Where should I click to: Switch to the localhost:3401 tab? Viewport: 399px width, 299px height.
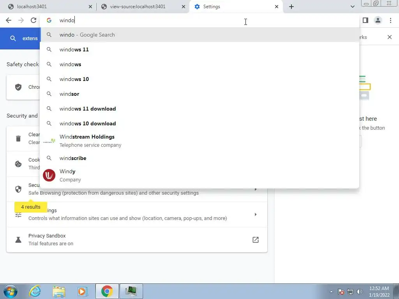coord(48,7)
